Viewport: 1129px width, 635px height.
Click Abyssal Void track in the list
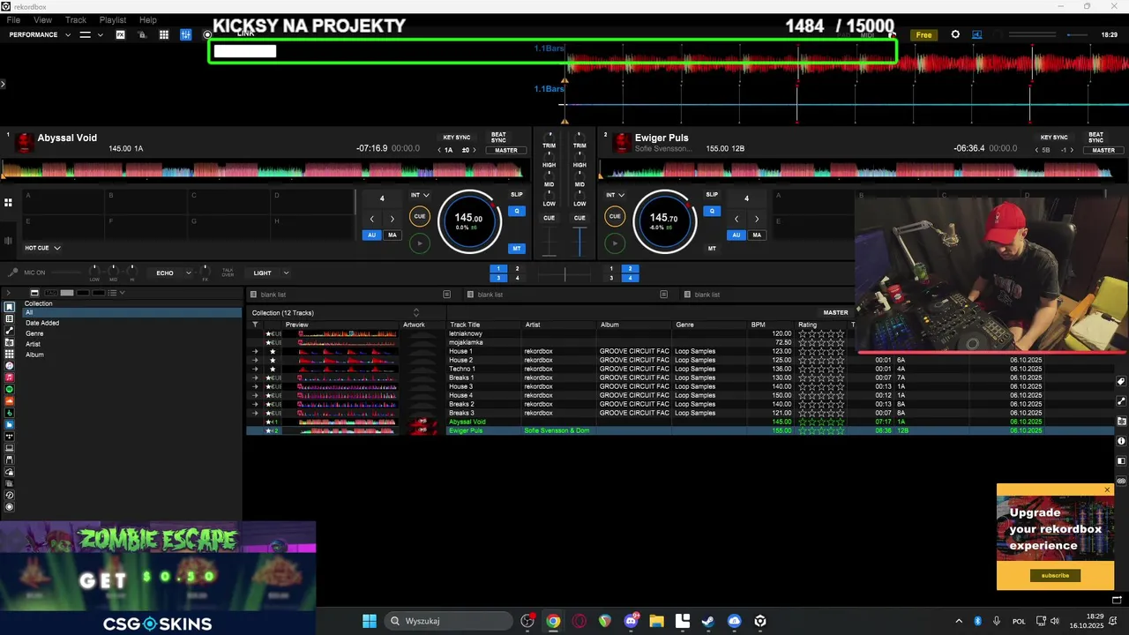click(467, 422)
